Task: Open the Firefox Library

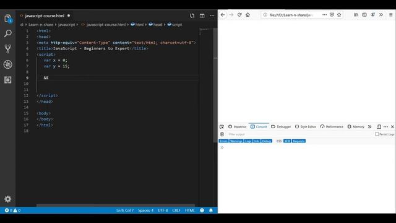Action: click(356, 15)
